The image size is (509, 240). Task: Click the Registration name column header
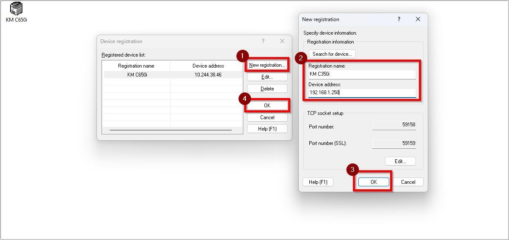[136, 66]
